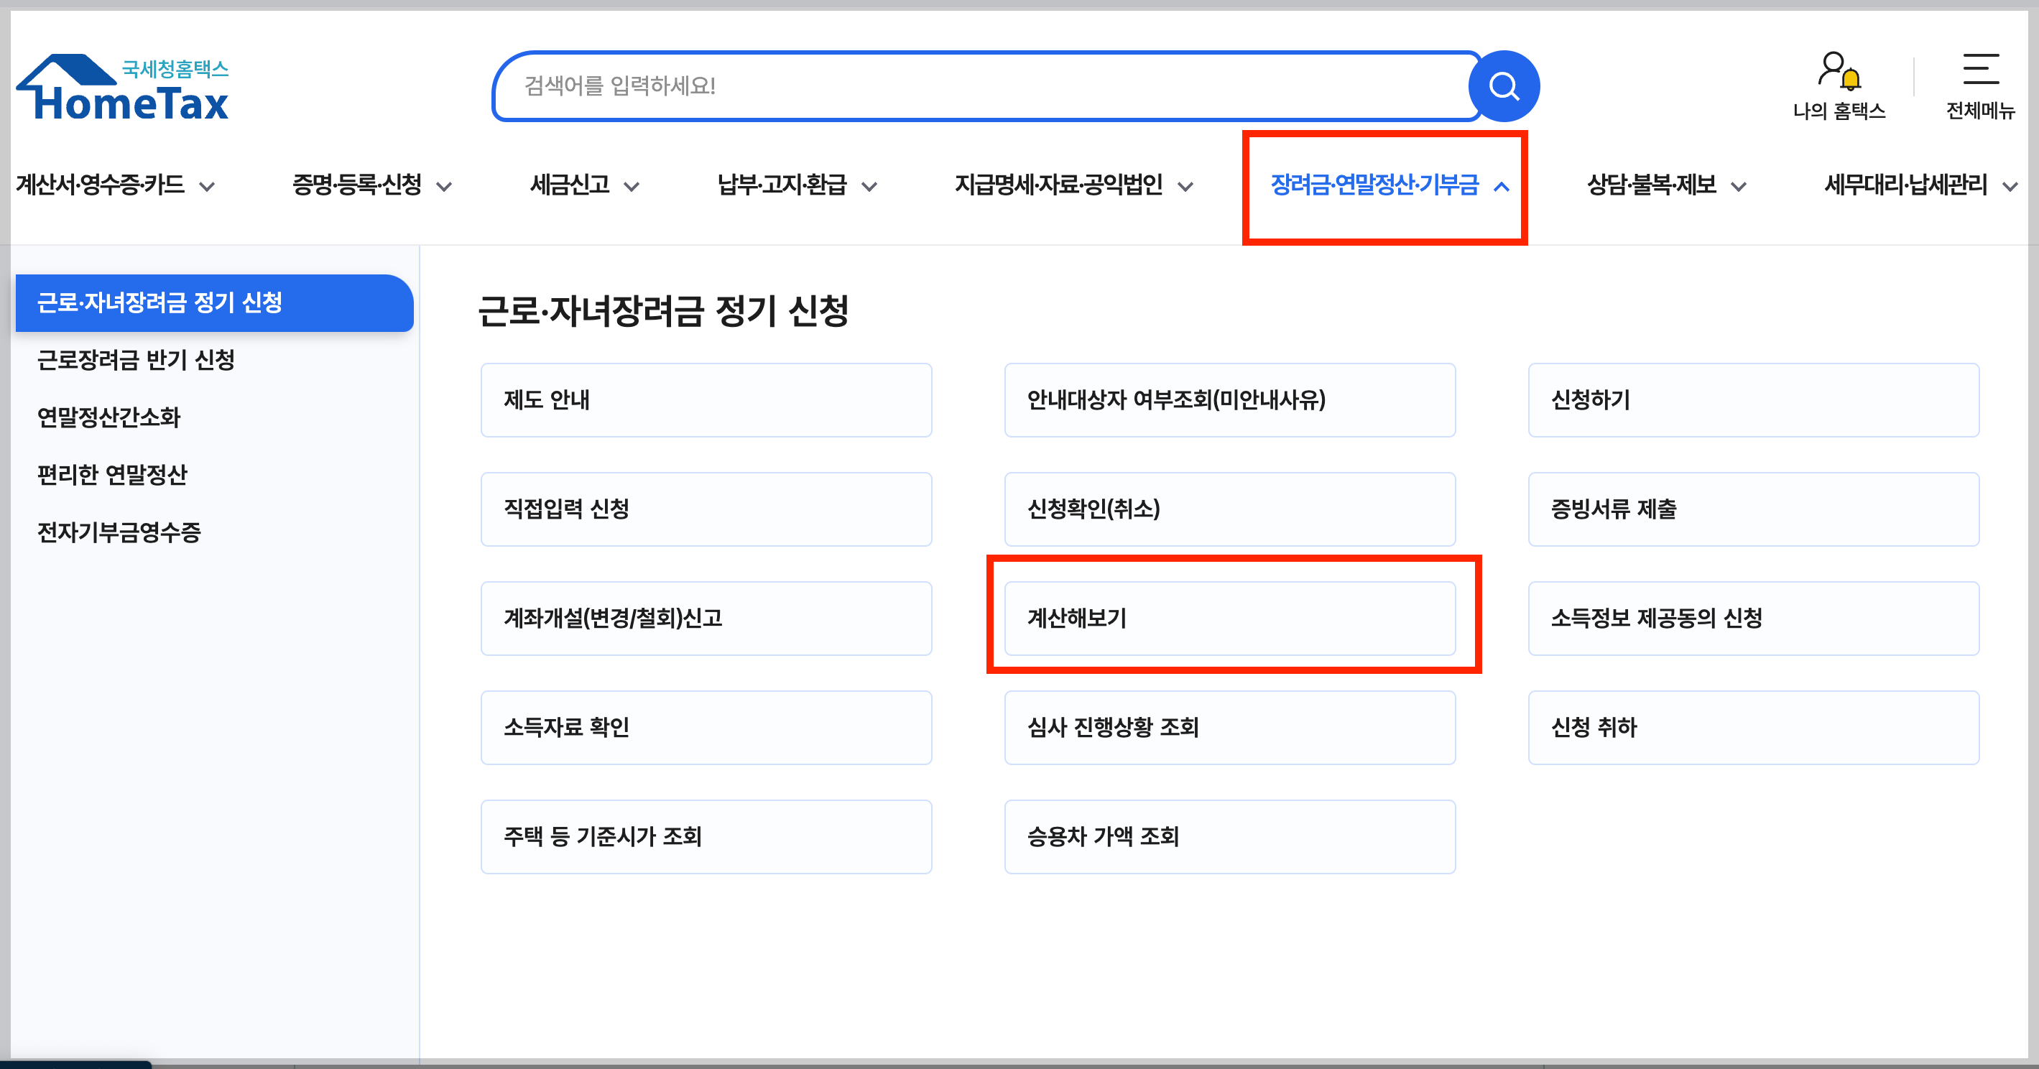Expand 계산서·영수증·카드 menu chevron
This screenshot has width=2039, height=1069.
pyautogui.click(x=208, y=188)
